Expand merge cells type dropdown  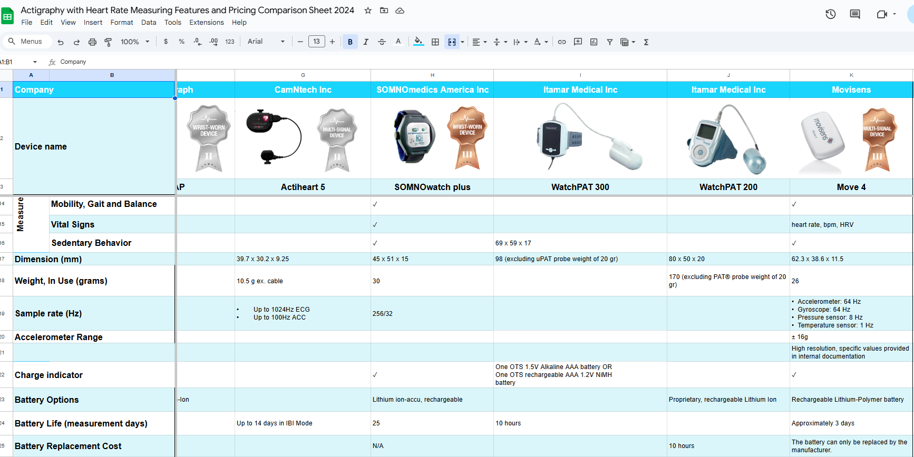coord(463,42)
